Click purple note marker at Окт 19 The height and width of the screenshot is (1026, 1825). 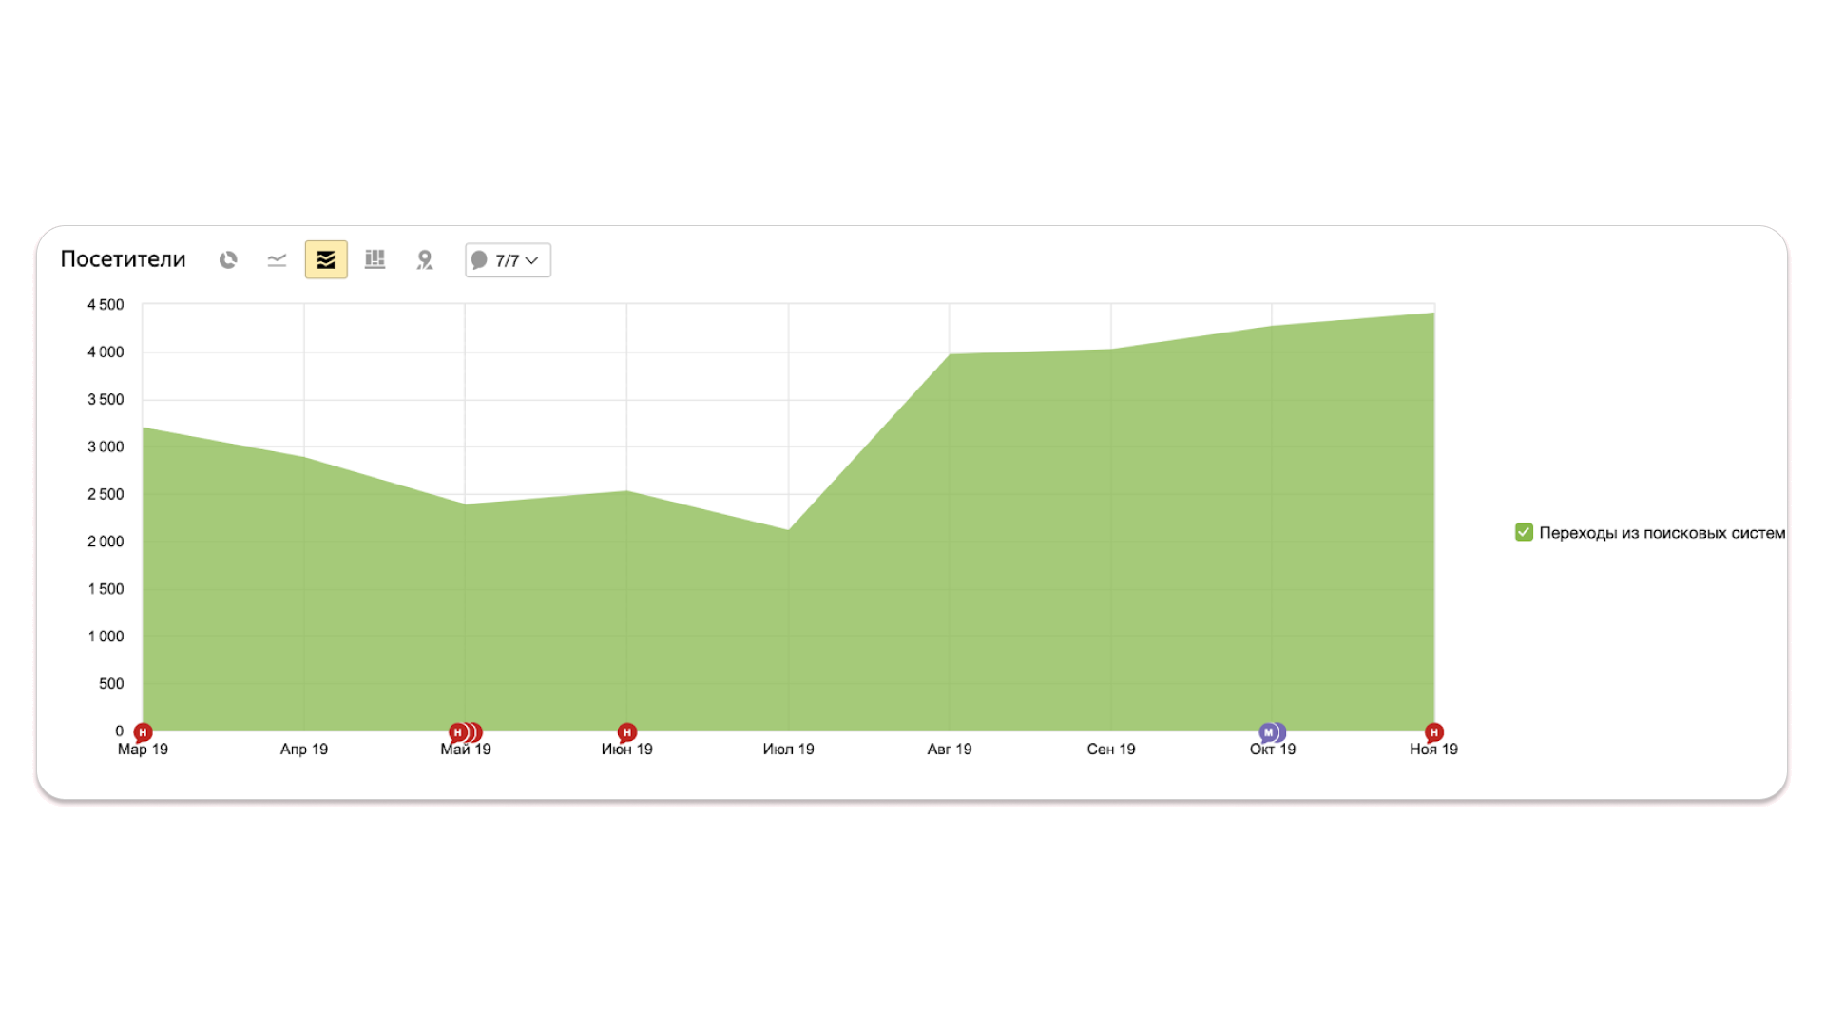1271,732
